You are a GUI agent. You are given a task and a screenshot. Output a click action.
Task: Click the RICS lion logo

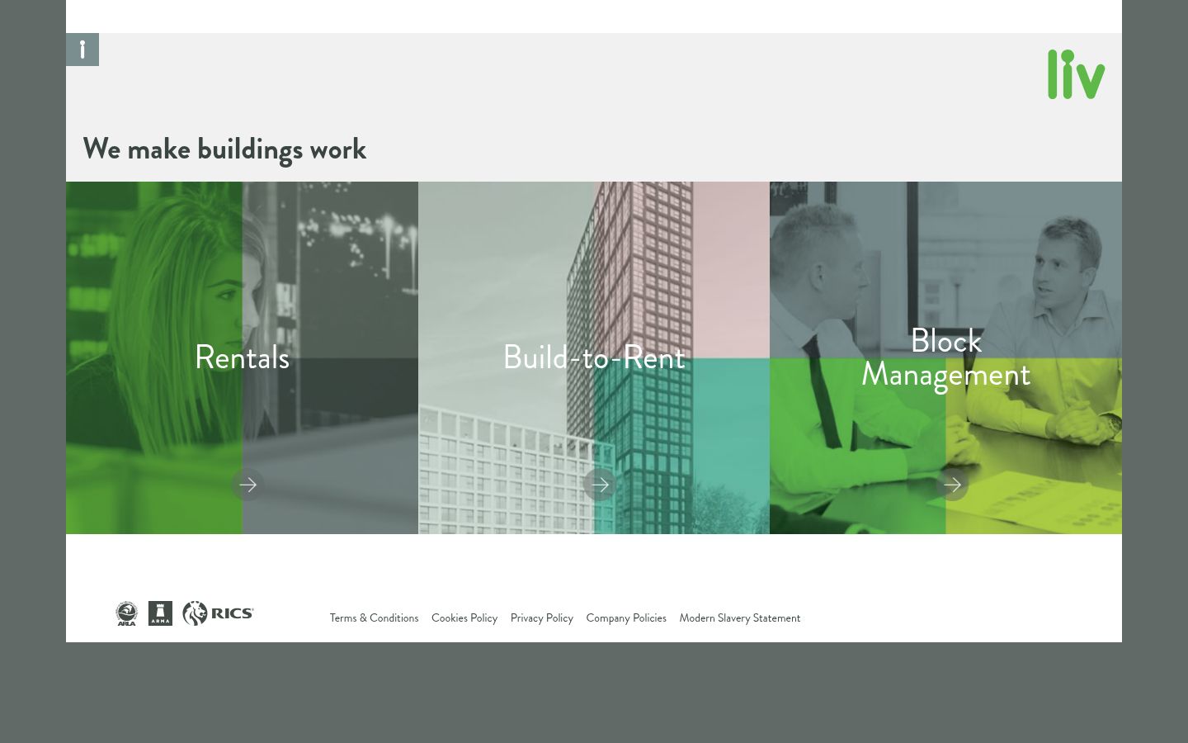pos(218,613)
